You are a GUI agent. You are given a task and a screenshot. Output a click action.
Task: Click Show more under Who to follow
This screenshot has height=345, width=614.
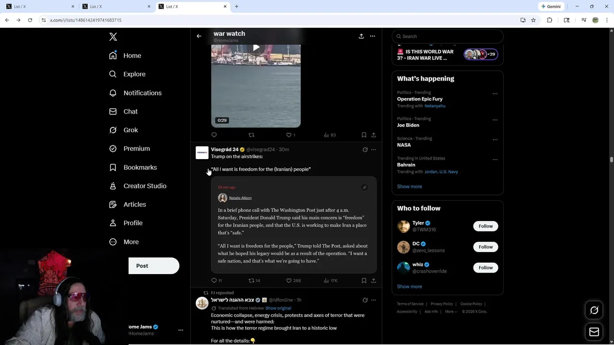tap(410, 287)
